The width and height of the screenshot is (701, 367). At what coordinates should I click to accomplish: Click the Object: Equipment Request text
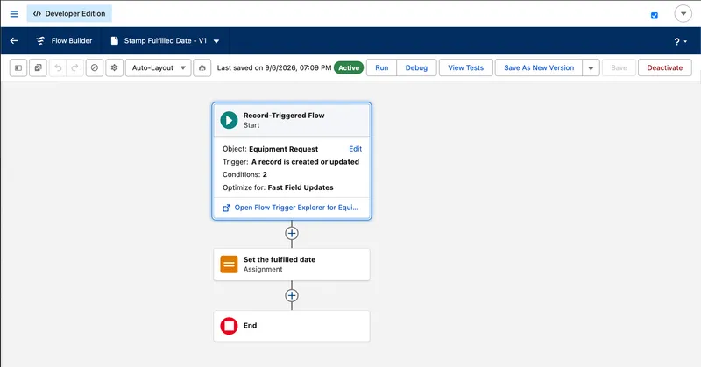(270, 149)
